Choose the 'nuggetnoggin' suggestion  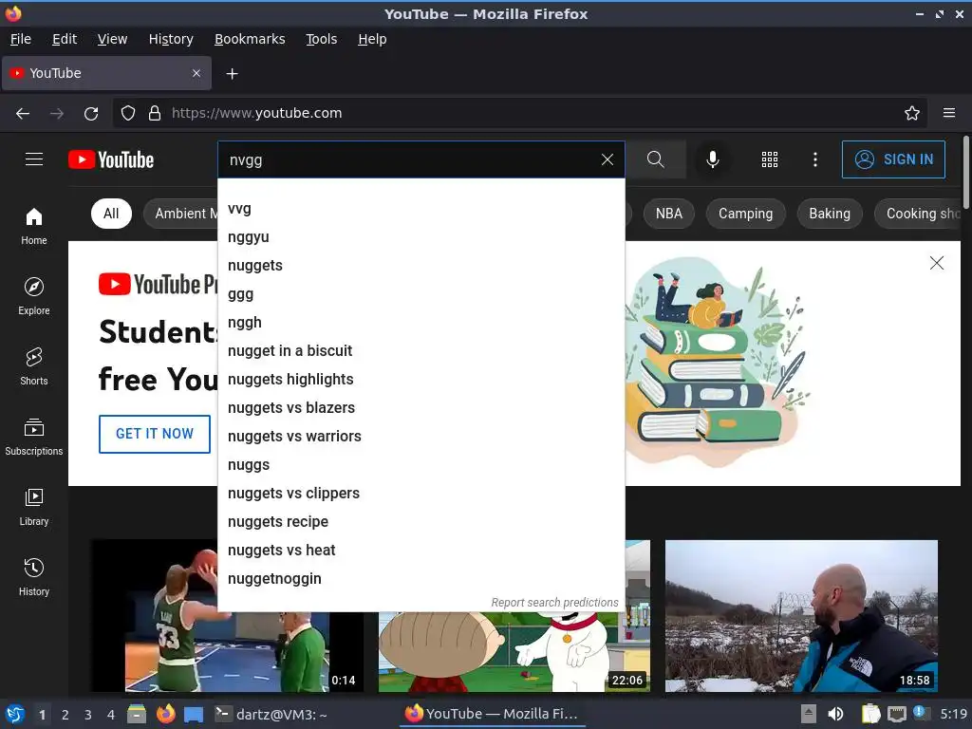[421, 579]
